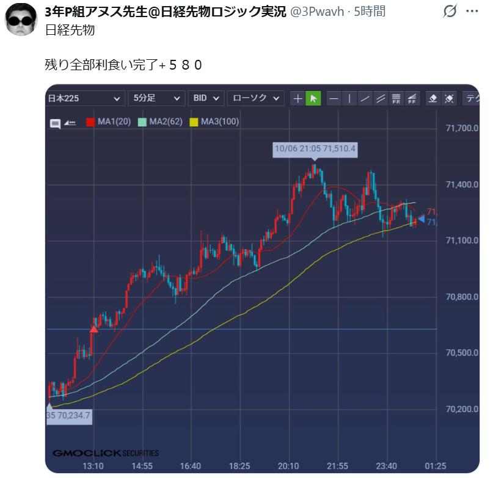Open the 5分足 timeframe dropdown
Image resolution: width=493 pixels, height=478 pixels.
click(156, 98)
